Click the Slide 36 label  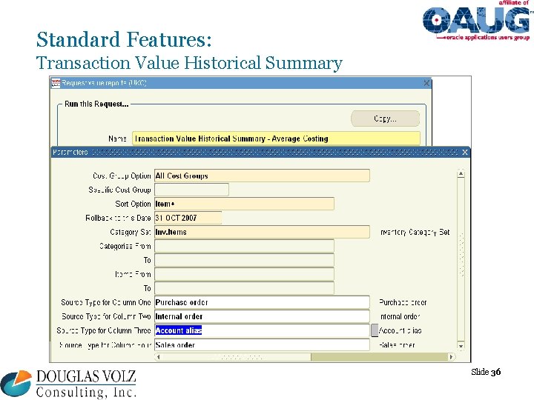click(x=486, y=372)
